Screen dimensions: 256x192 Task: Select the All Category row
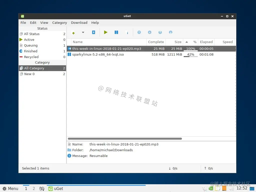[x=43, y=68]
